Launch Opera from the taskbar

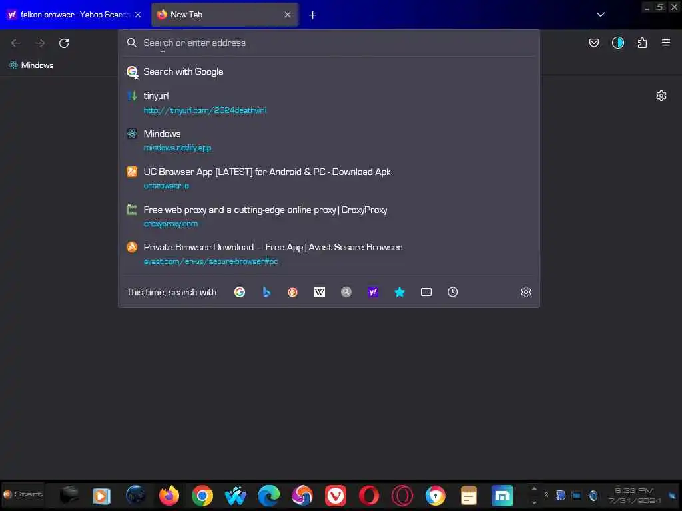coord(369,496)
